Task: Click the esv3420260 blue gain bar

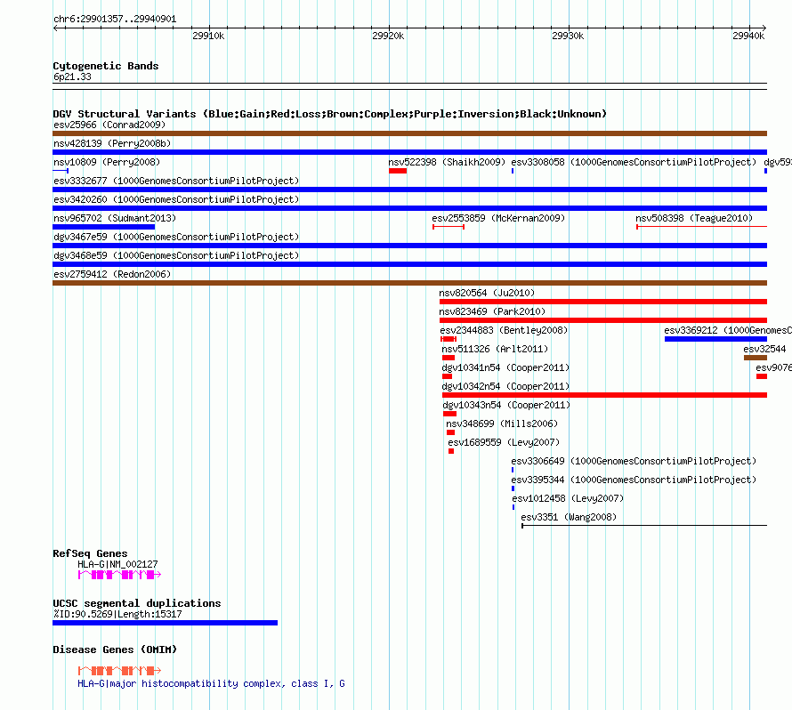Action: coord(409,208)
